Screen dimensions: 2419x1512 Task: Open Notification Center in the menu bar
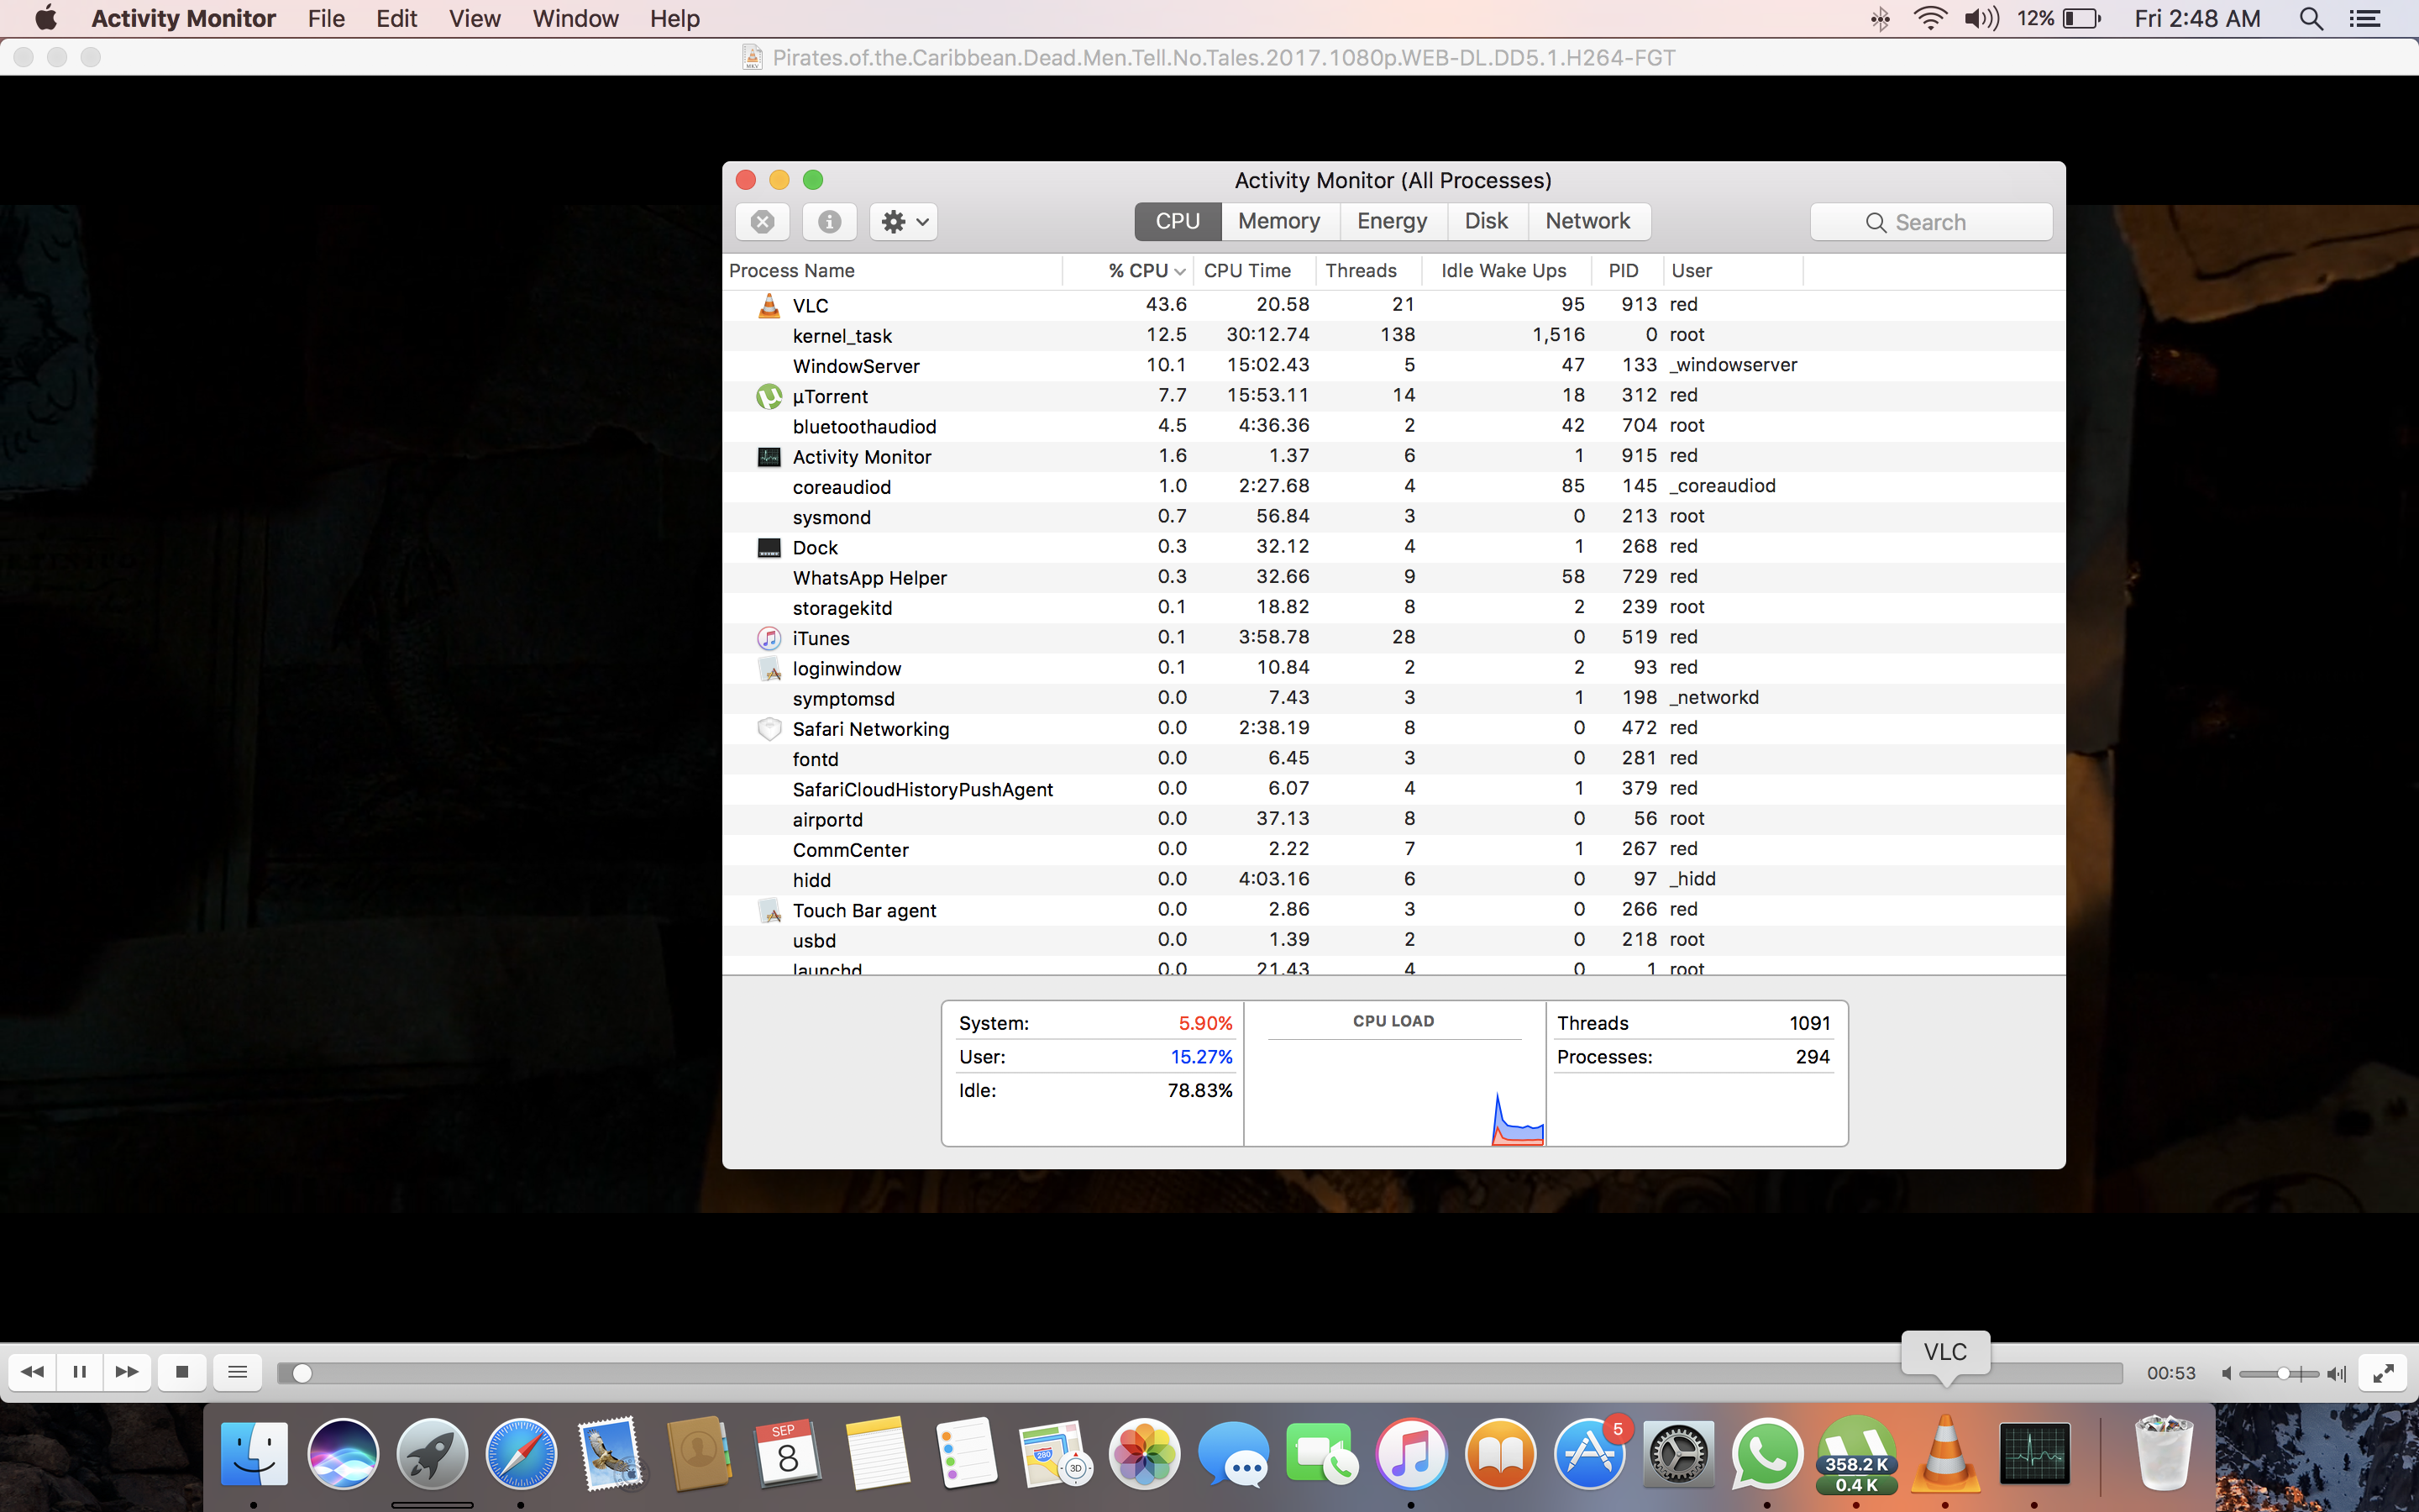pyautogui.click(x=2365, y=18)
